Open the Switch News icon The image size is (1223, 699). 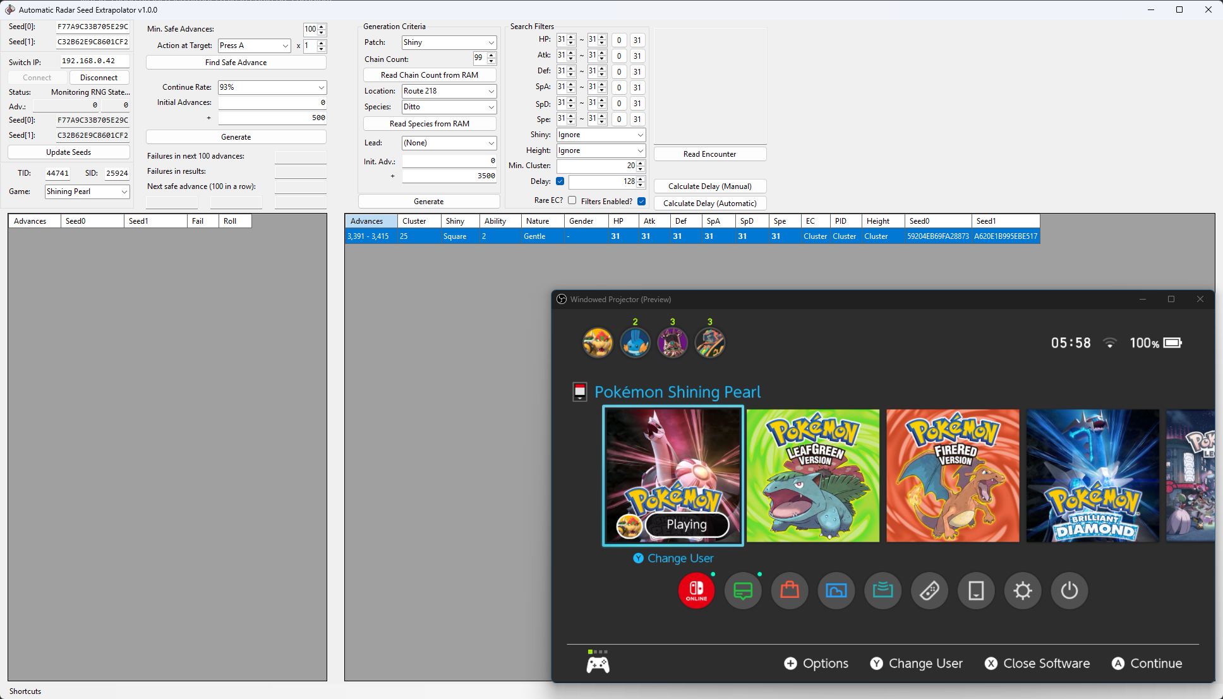coord(743,591)
